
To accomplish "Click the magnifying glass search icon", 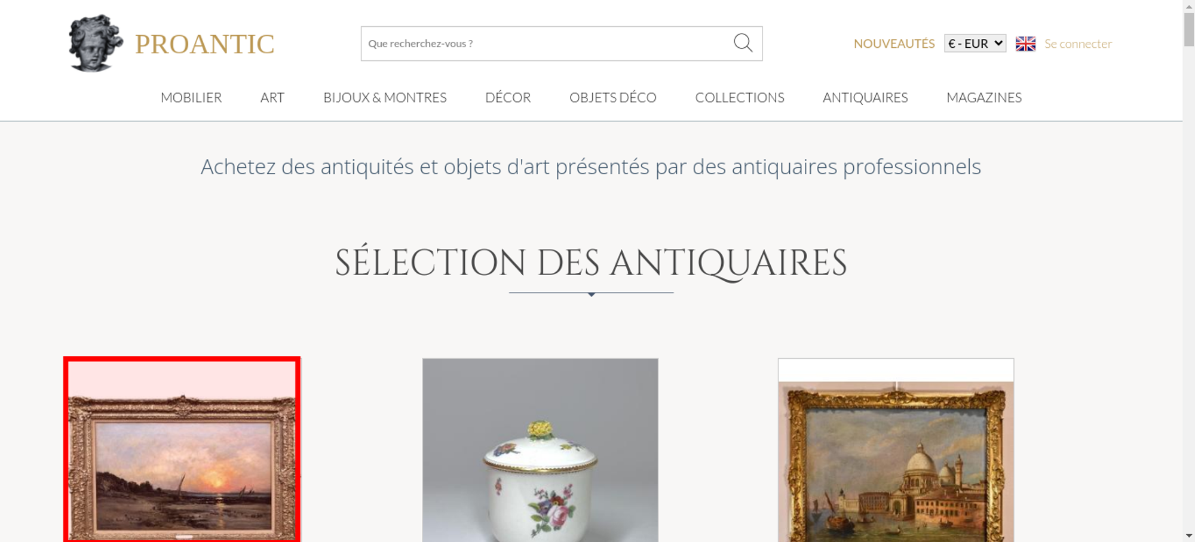I will tap(743, 43).
